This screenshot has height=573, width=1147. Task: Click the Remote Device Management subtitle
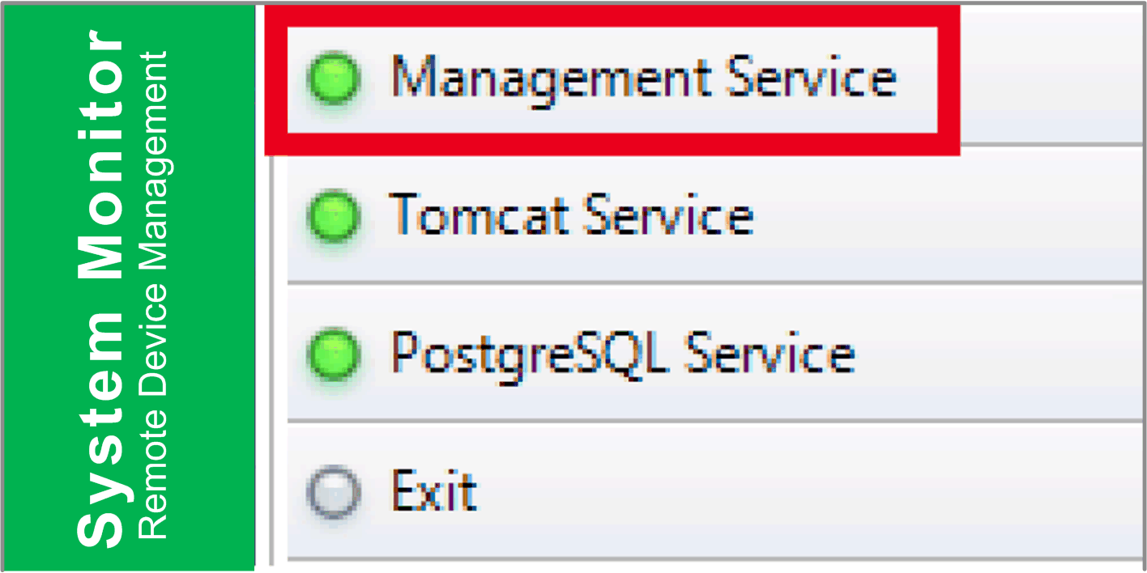pos(152,295)
